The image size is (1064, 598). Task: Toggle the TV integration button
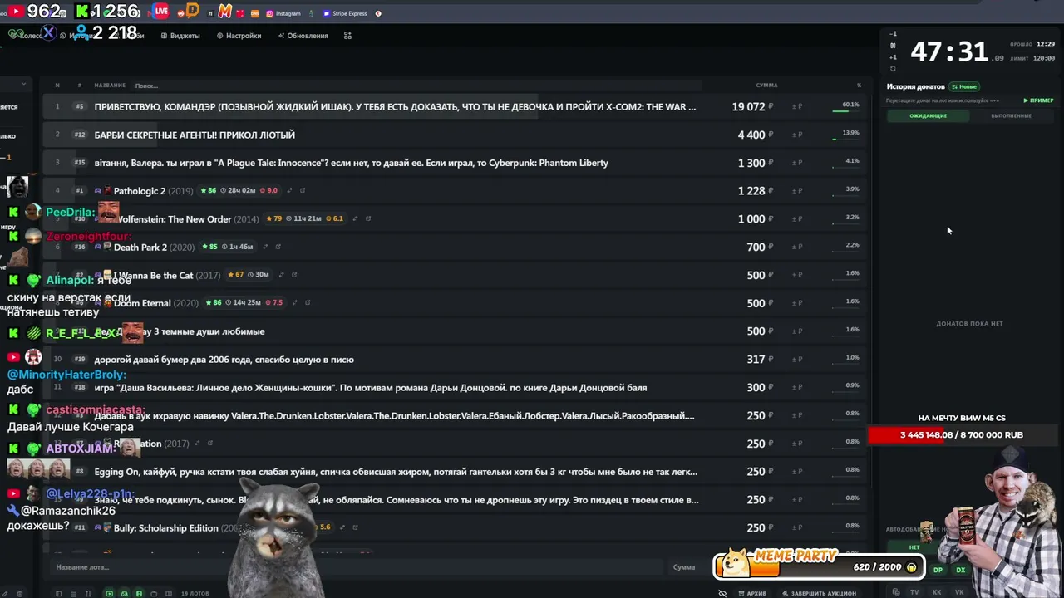[914, 592]
